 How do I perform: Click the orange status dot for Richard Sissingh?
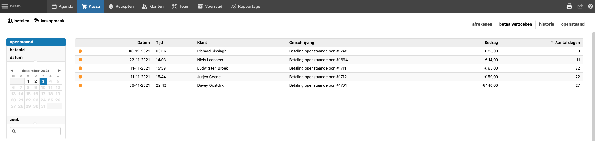[80, 51]
